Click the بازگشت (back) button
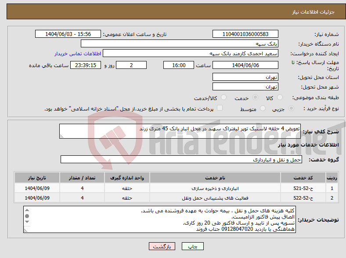 tap(162, 246)
